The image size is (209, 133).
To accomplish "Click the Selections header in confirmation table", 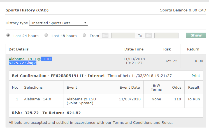I will (33, 87).
